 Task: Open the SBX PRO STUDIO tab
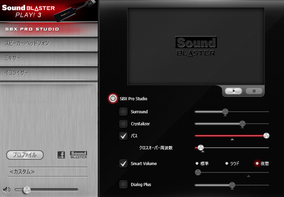click(49, 29)
